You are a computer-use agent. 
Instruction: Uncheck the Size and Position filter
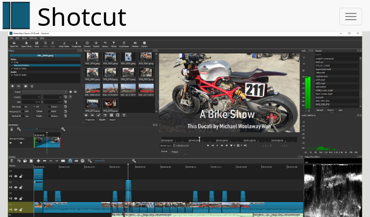click(x=12, y=66)
